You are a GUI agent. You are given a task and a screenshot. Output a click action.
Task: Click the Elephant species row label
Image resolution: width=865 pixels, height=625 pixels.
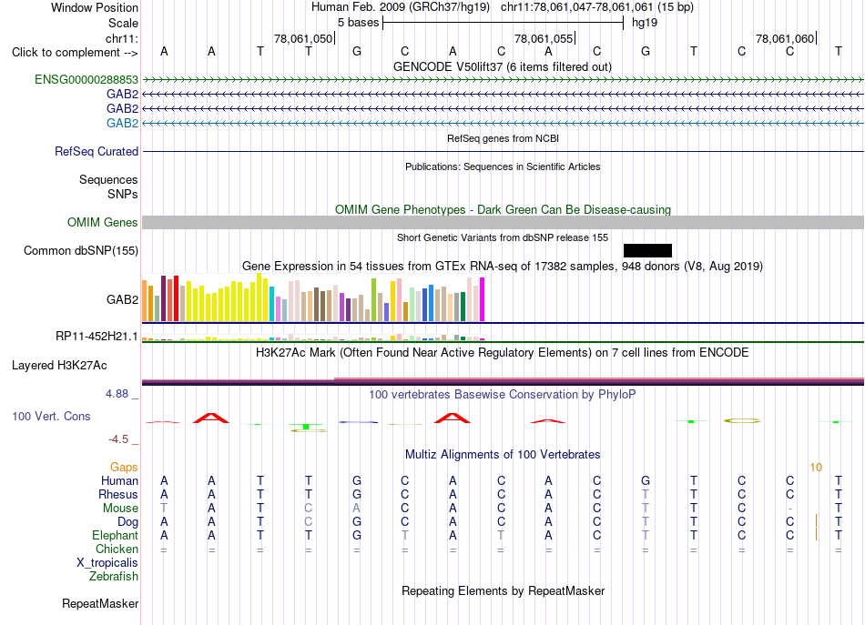point(115,535)
